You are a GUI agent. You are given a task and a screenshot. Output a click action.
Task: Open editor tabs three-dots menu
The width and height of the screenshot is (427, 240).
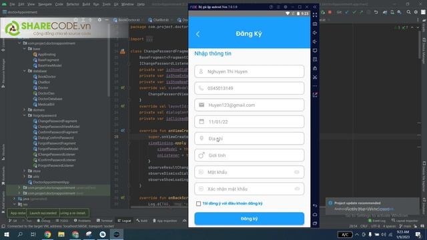pyautogui.click(x=418, y=20)
